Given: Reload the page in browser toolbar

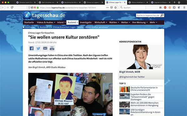Looking at the screenshot, I should click(12, 7).
